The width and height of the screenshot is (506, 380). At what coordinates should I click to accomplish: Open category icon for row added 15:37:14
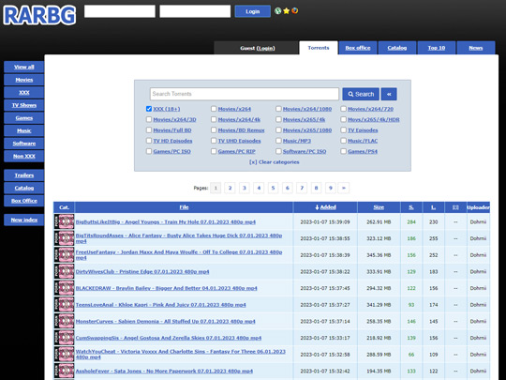(65, 321)
